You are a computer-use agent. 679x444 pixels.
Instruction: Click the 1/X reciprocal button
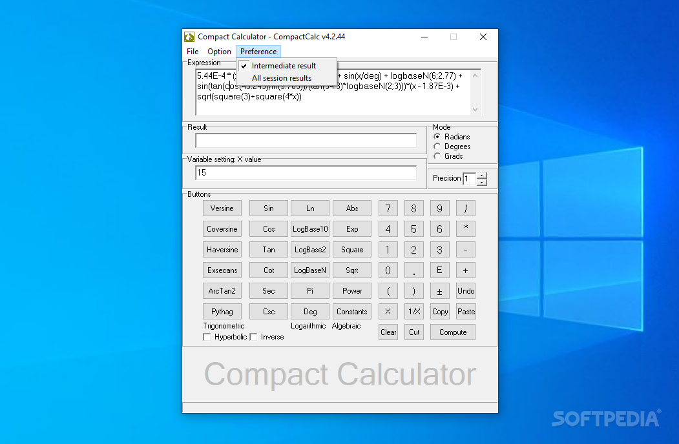[x=414, y=312]
